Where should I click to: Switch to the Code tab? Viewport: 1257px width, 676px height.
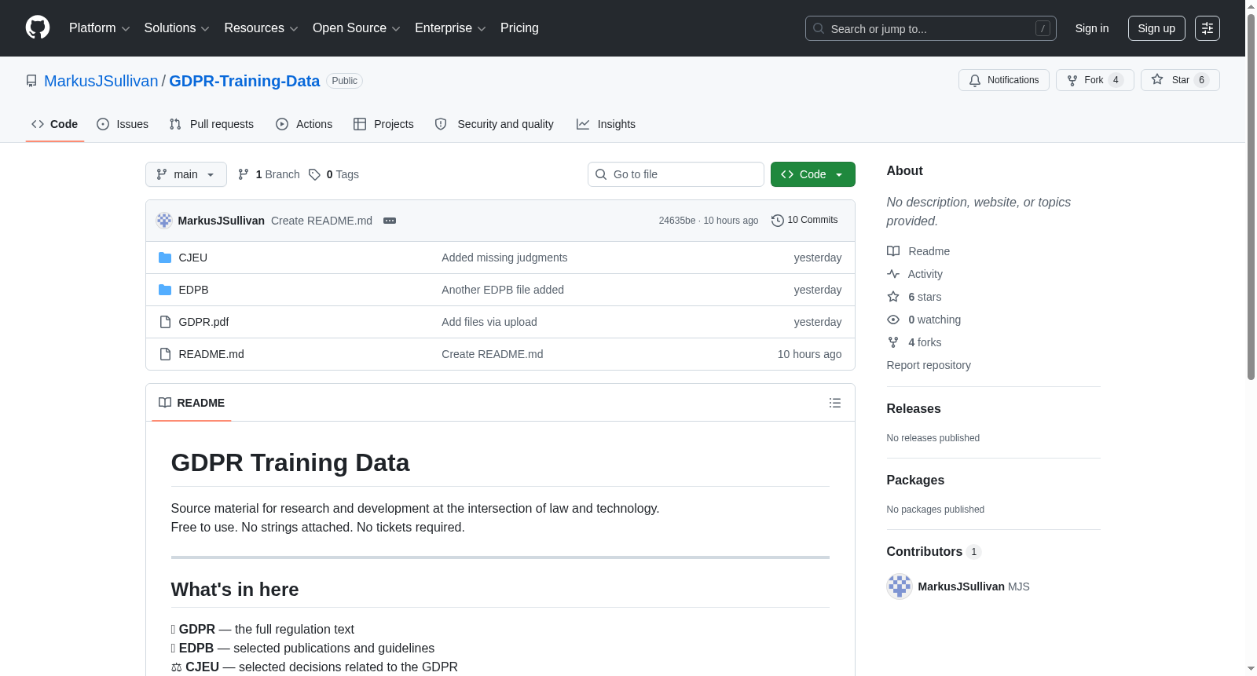click(x=55, y=124)
